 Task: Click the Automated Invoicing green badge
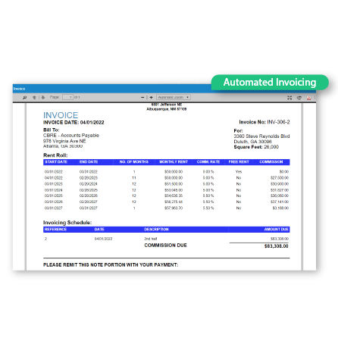pos(270,83)
